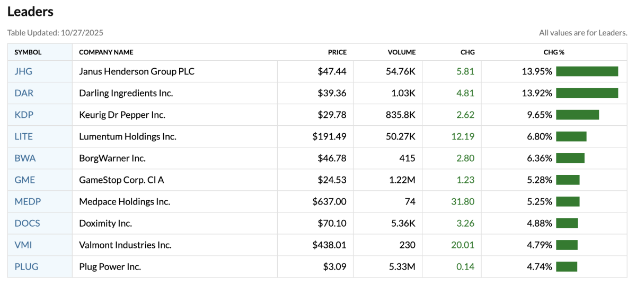Image resolution: width=636 pixels, height=288 pixels.
Task: Open the LITE stock symbol
Action: [24, 136]
